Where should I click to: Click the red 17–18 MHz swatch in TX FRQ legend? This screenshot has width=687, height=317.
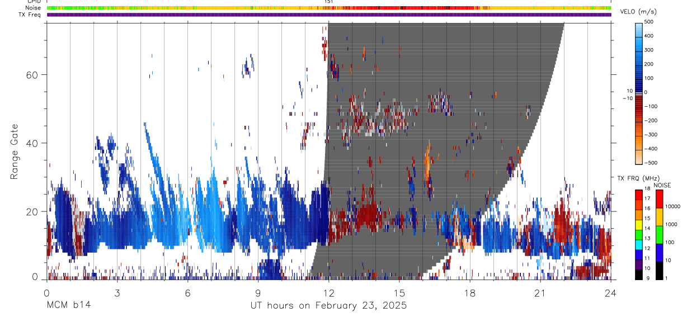click(x=639, y=195)
